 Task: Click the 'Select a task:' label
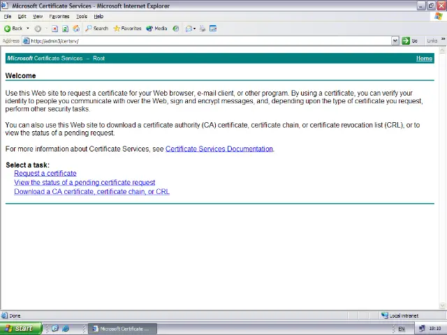27,165
